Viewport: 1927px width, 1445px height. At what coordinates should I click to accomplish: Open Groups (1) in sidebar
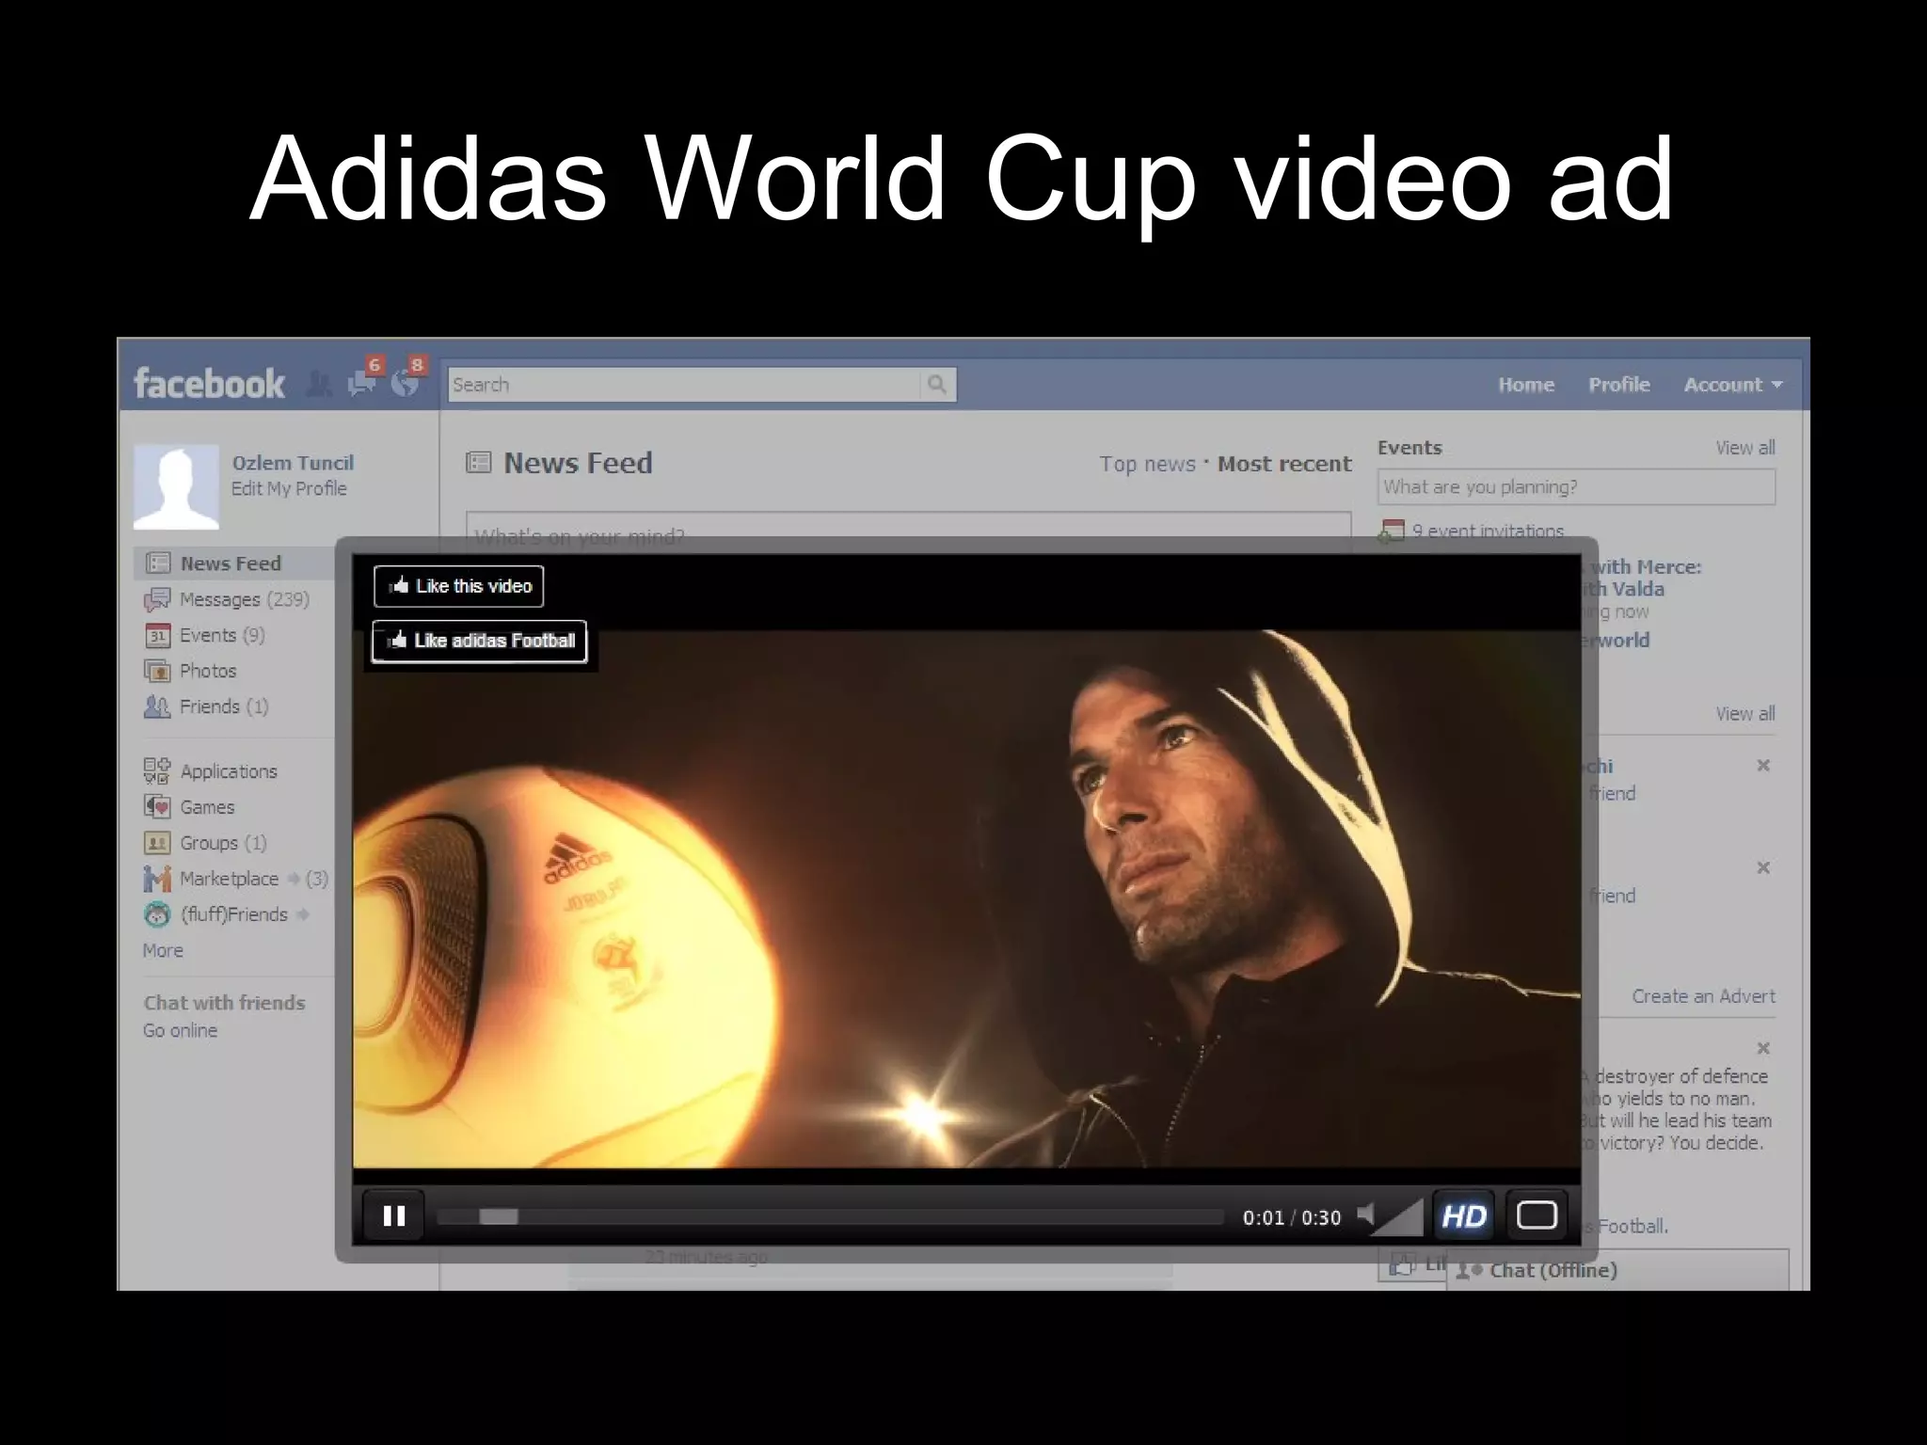point(223,843)
